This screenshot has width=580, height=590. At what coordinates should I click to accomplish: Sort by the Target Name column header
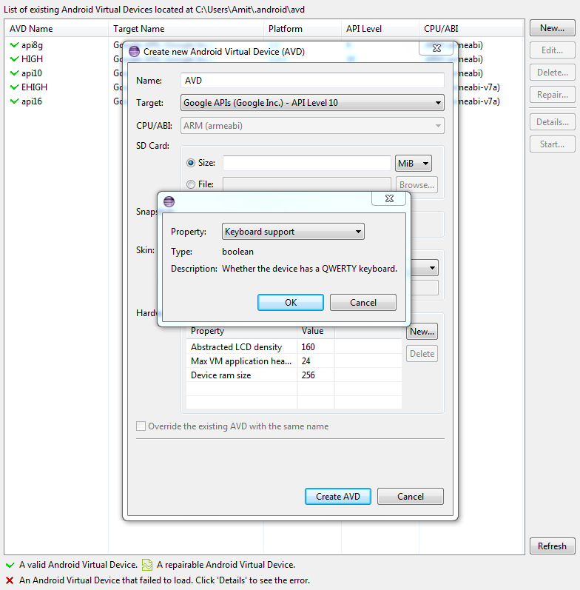(186, 29)
